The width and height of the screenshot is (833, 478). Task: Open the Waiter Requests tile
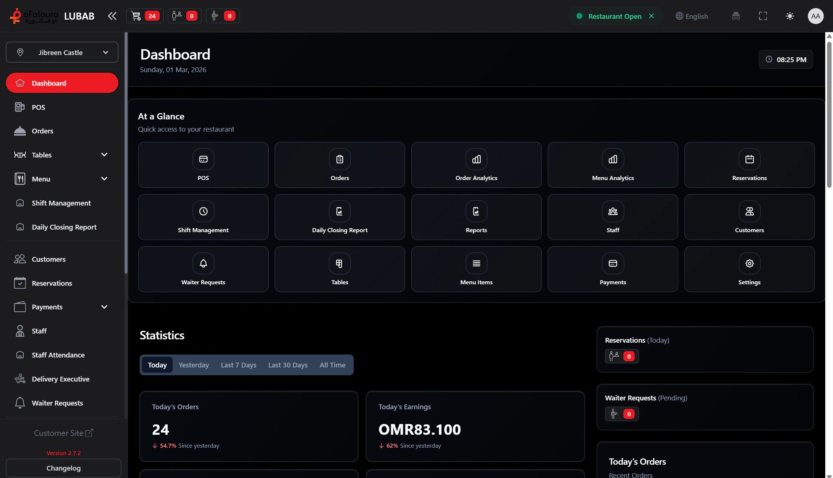203,269
